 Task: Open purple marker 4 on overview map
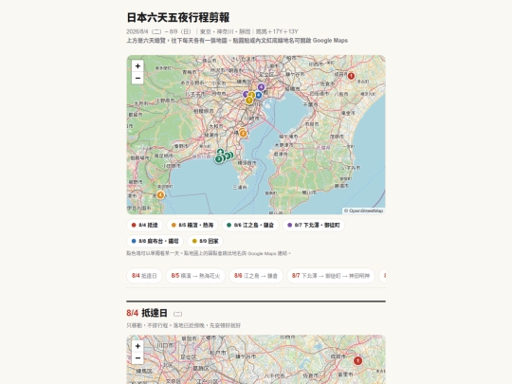click(261, 87)
